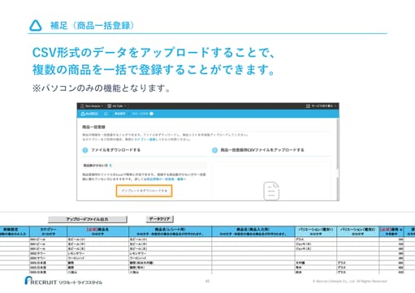
Task: Expand the Taro Aisawa account dropdown
Action: coord(92,106)
